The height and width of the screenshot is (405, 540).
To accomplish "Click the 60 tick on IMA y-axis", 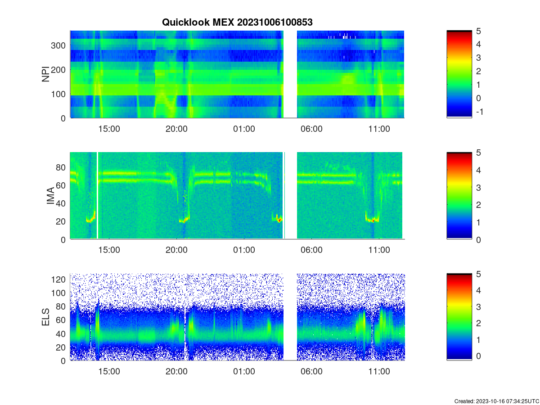I will (x=61, y=185).
